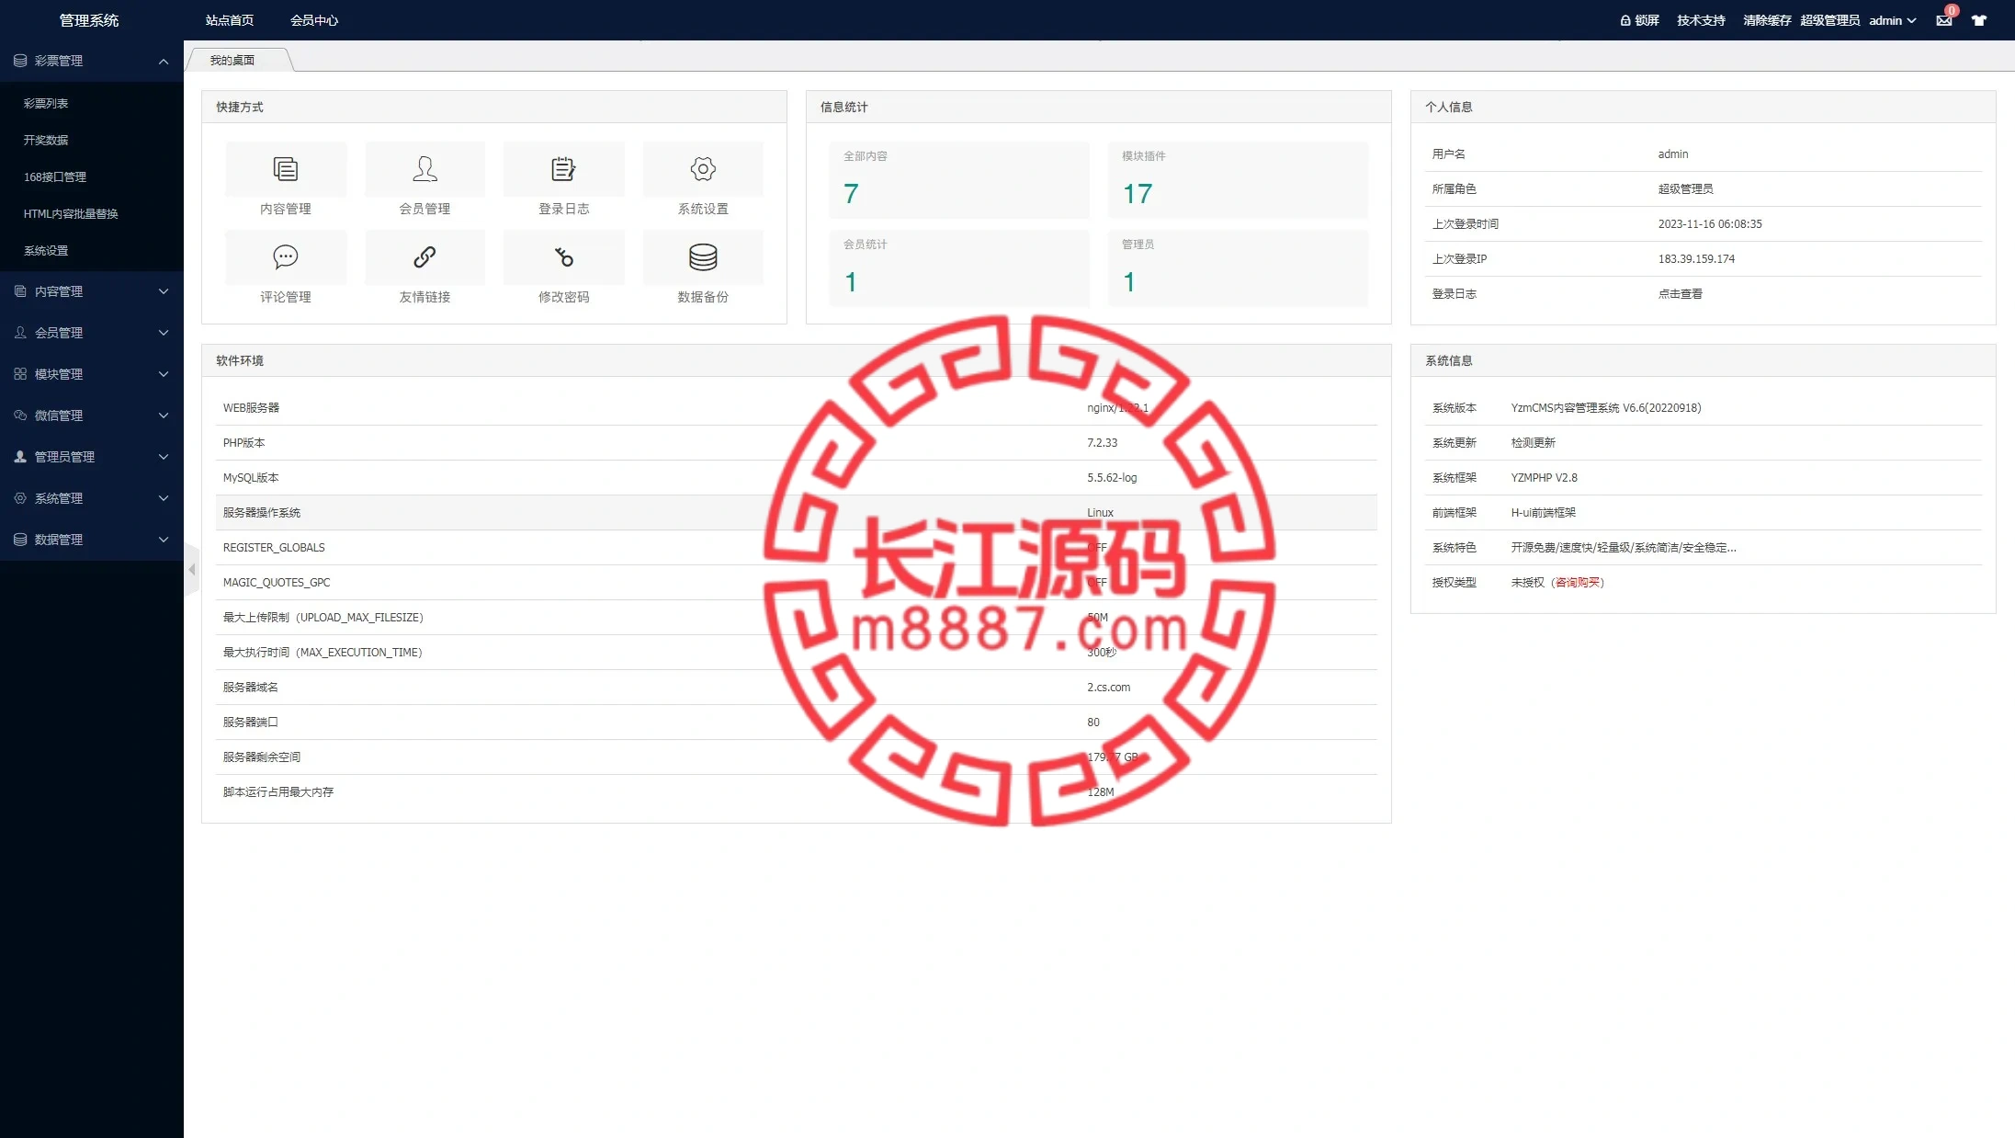Select HTML内容批量替换 in the sidebar

point(71,213)
